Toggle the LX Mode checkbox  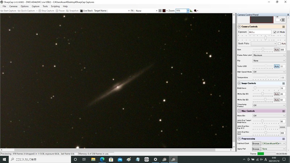275,32
